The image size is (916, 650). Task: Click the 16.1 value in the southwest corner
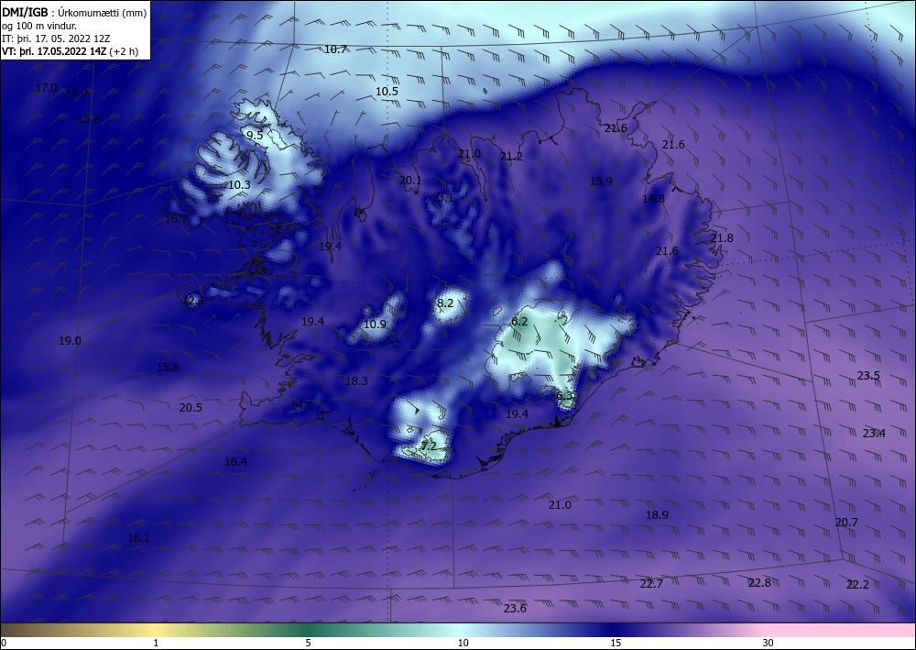point(138,538)
